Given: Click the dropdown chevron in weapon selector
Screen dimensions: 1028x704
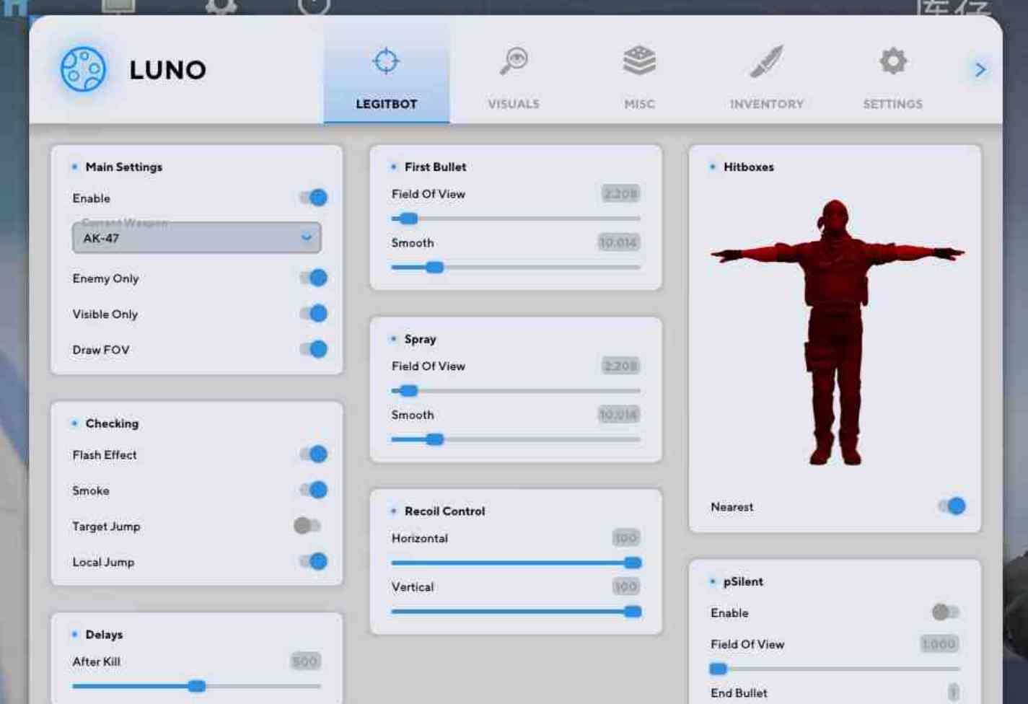Looking at the screenshot, I should (x=307, y=237).
